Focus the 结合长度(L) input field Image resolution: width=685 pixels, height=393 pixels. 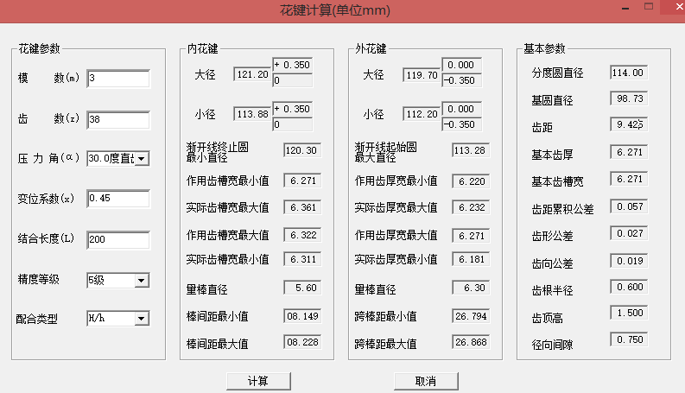coord(118,240)
